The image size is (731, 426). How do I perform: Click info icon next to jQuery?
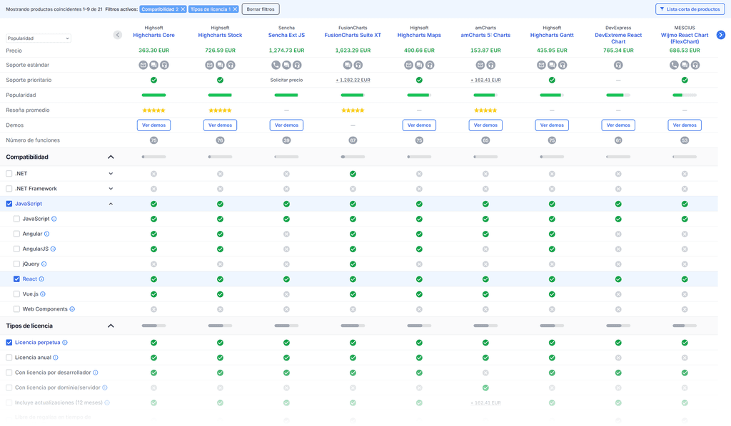point(44,264)
